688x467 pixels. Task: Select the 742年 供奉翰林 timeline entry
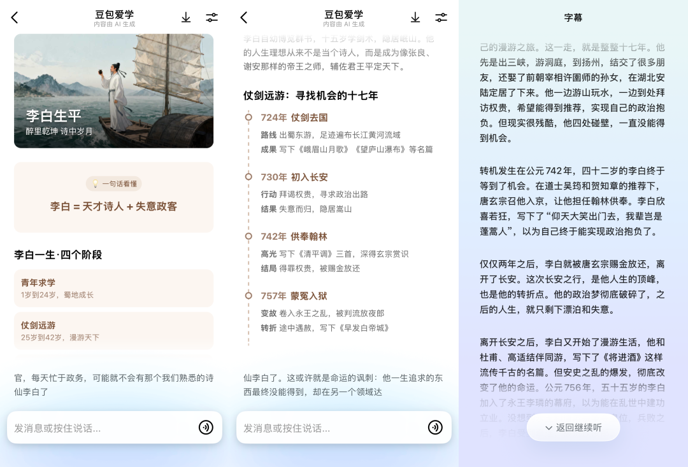pos(294,236)
